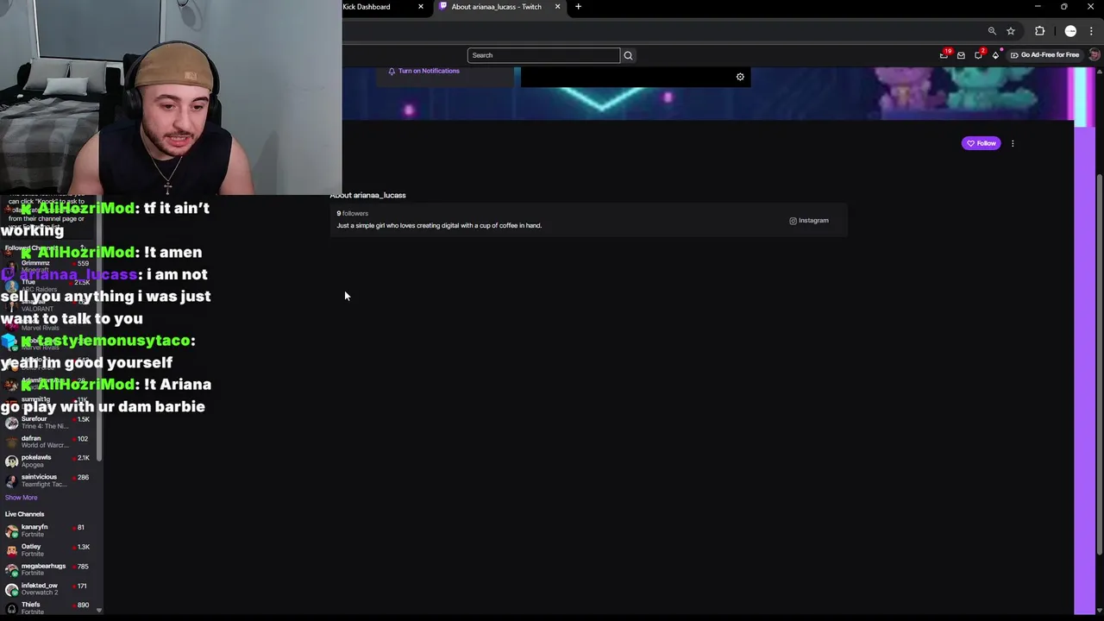Open Twitch whispers icon with 2 badge
Viewport: 1104px width, 621px height.
coord(978,55)
